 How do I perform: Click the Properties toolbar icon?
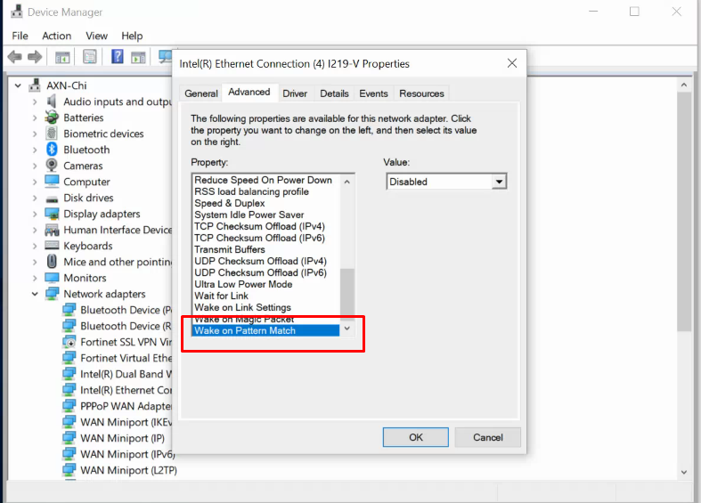click(x=89, y=57)
